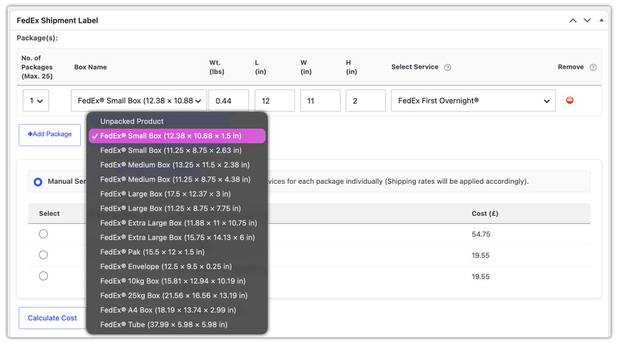Click the Add Package button
Screen dimensions: 617x343
(x=49, y=135)
